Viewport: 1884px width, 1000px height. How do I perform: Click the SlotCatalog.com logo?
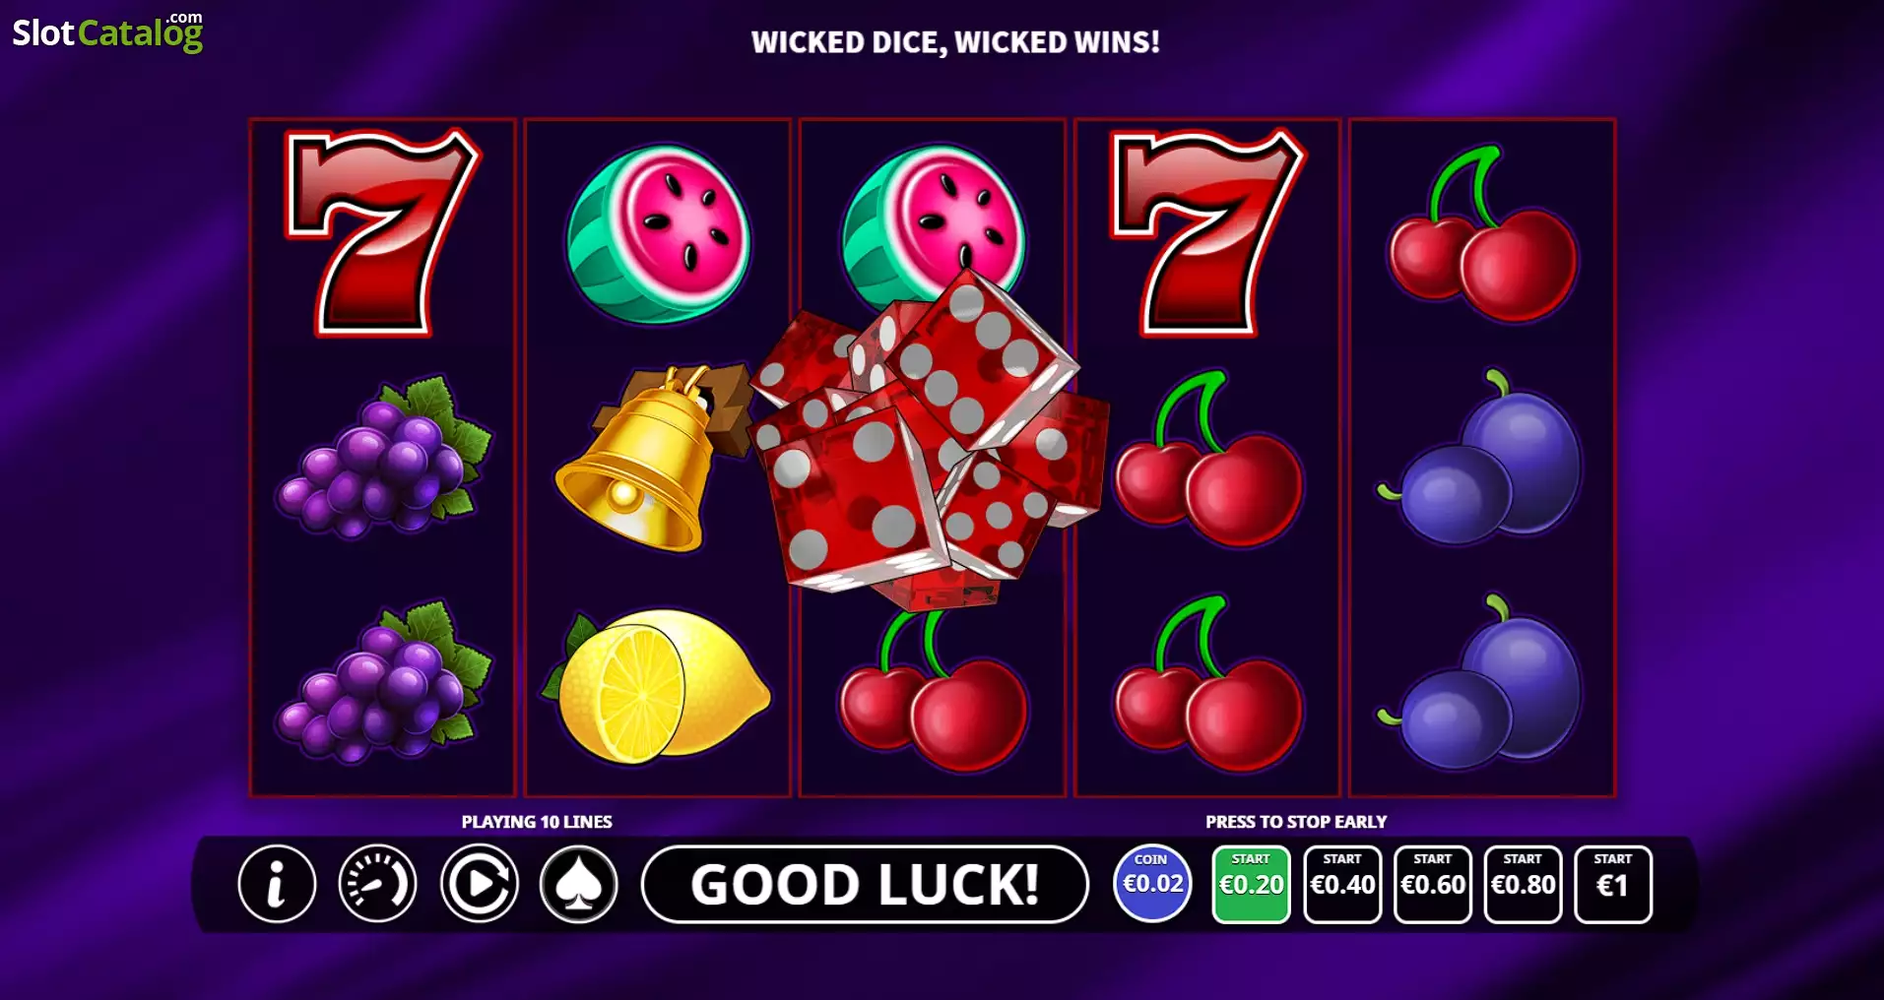click(x=107, y=31)
